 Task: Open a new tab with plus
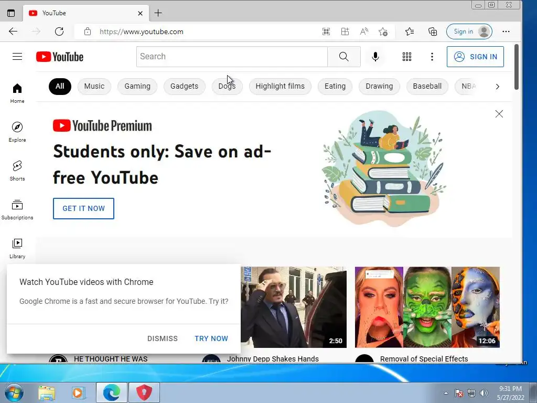pos(158,13)
